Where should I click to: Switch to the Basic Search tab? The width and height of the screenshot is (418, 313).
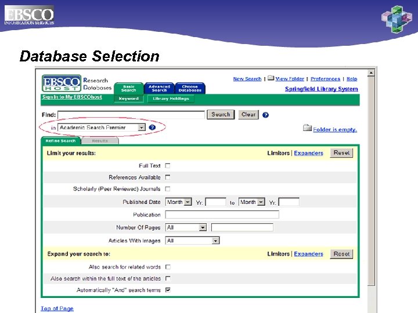(x=129, y=88)
